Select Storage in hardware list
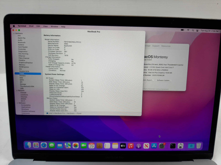Image resolution: width=221 pixels, height=165 pixels. (23, 84)
